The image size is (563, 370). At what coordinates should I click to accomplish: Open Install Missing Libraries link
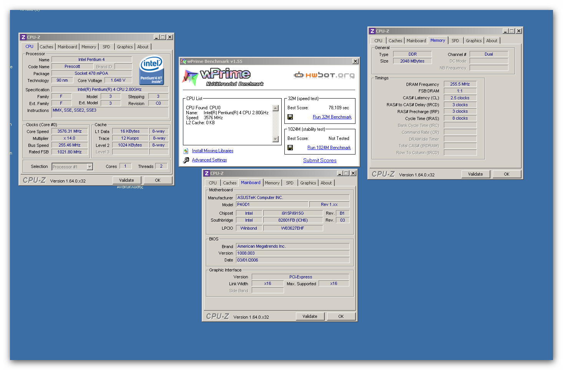coord(213,151)
